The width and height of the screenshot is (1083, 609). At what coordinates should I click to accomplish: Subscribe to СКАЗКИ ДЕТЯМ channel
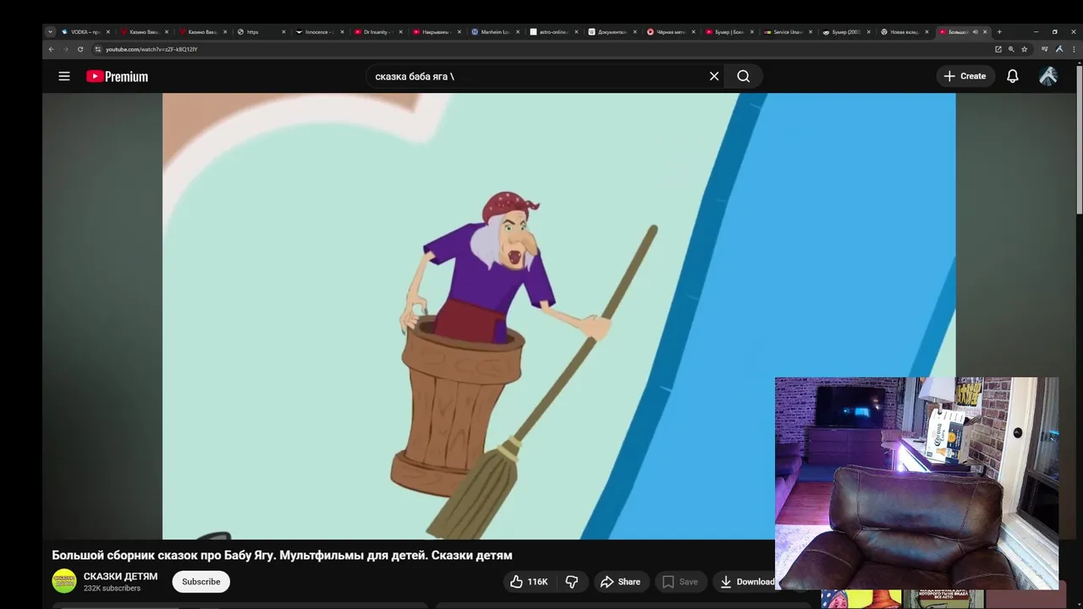click(x=201, y=582)
